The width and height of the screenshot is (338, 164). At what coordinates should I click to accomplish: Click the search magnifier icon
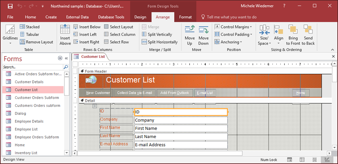point(66,67)
